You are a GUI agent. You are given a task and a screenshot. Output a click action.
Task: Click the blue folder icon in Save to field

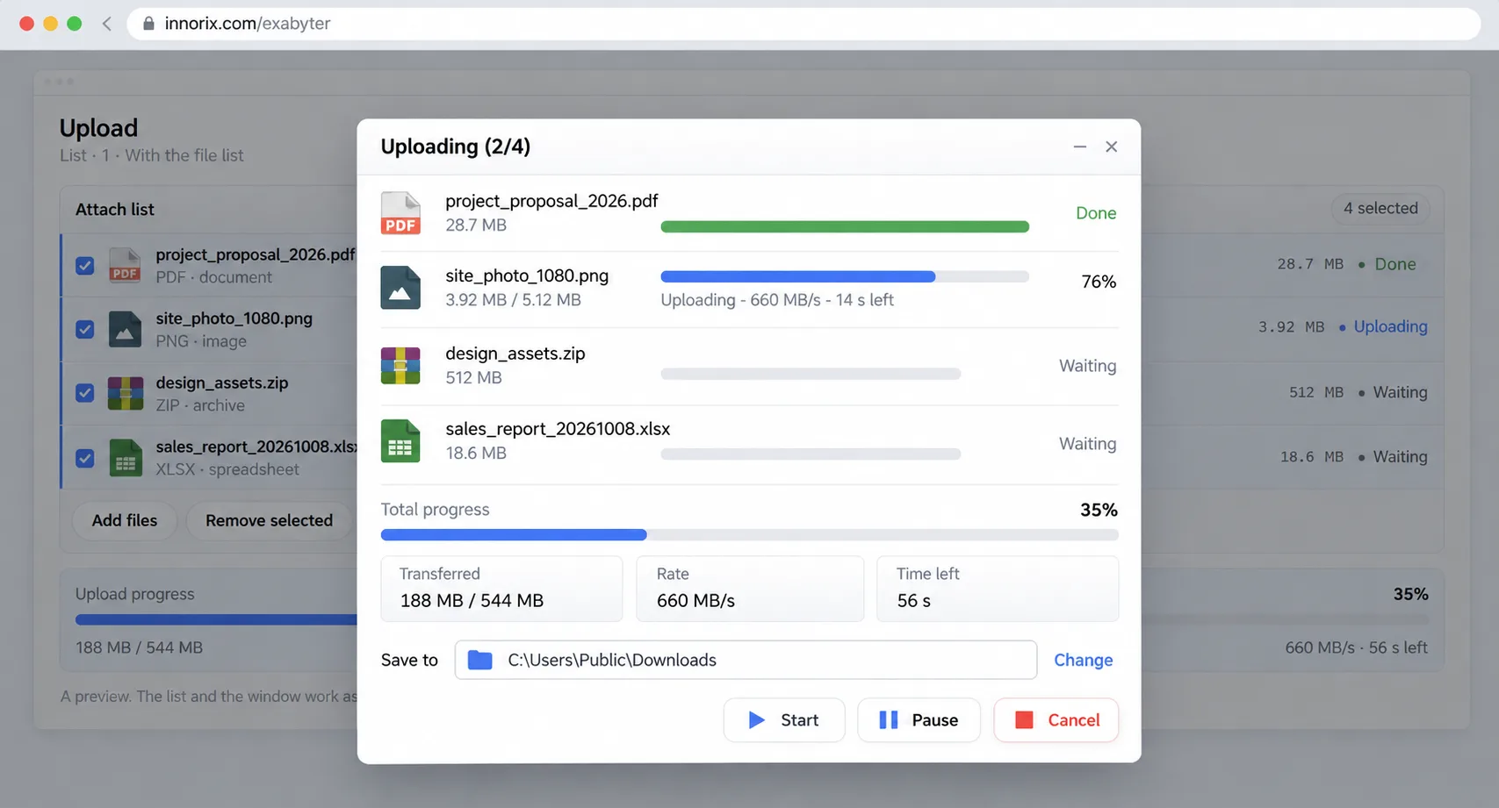point(480,660)
